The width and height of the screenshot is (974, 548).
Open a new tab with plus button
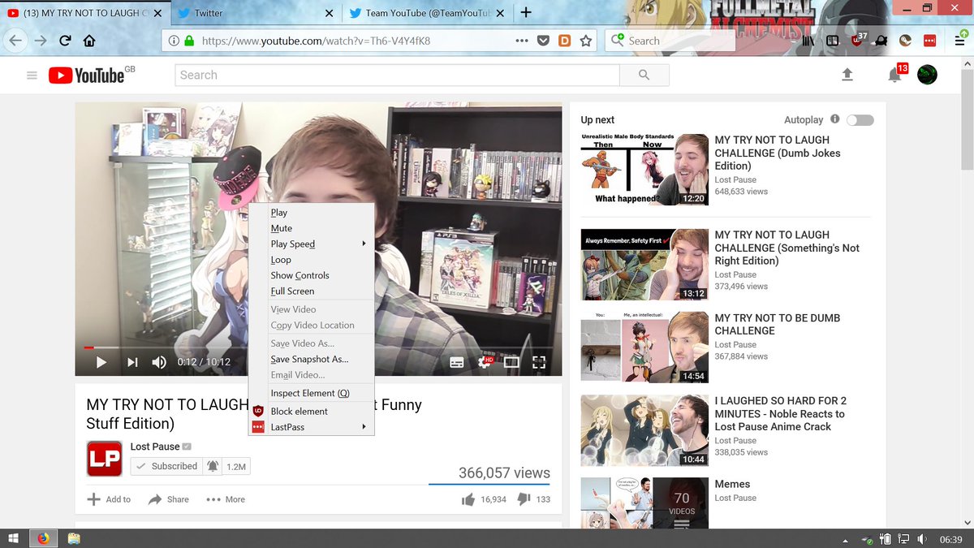(526, 12)
